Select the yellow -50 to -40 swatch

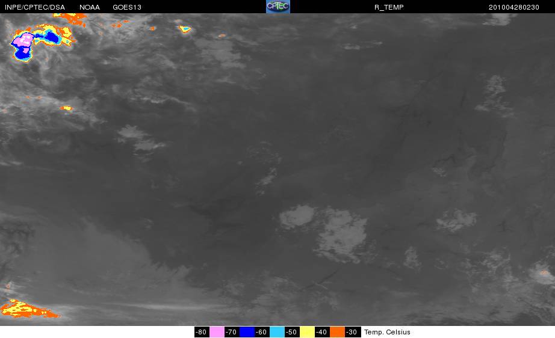click(x=307, y=332)
